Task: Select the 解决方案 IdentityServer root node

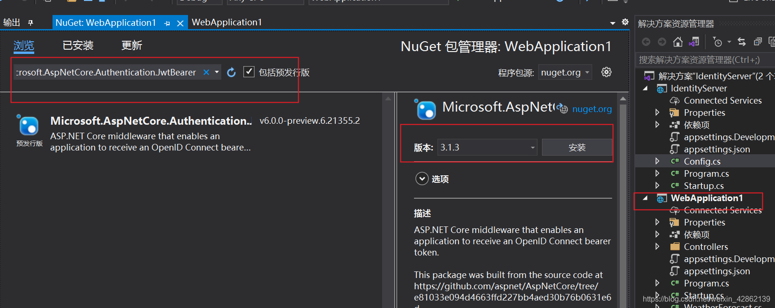Action: pos(716,76)
